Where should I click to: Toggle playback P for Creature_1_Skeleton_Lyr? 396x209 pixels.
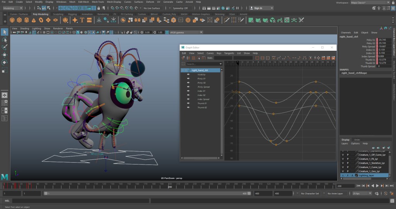(347, 163)
